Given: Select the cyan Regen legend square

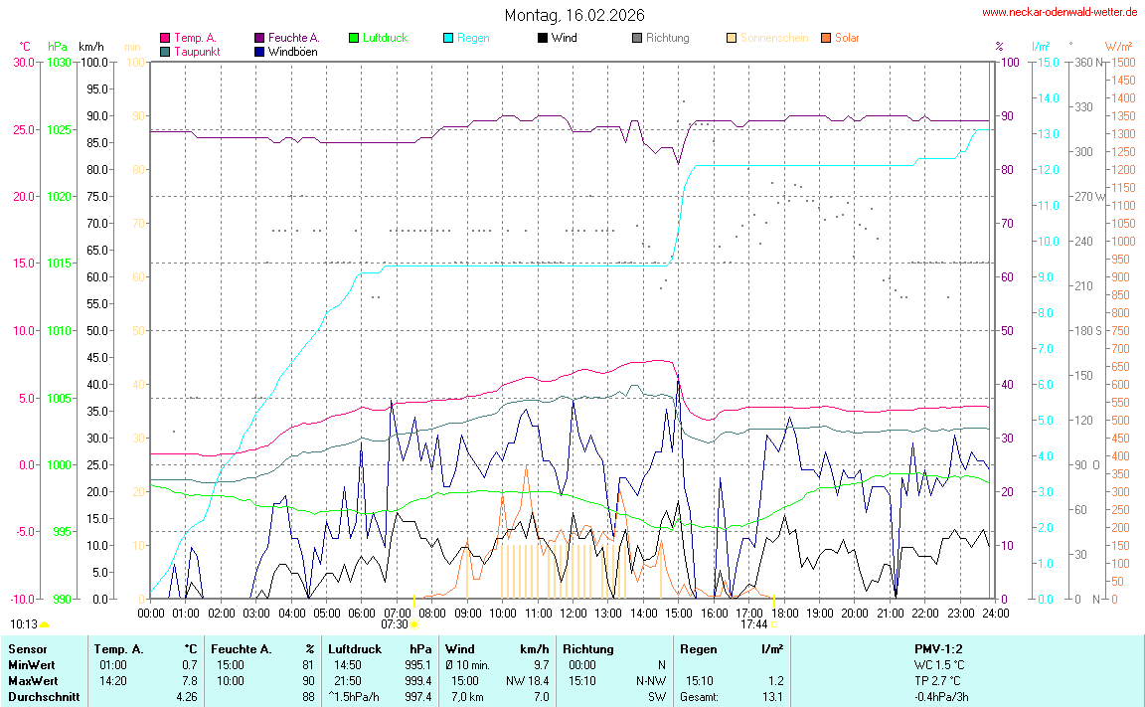Looking at the screenshot, I should click(448, 38).
